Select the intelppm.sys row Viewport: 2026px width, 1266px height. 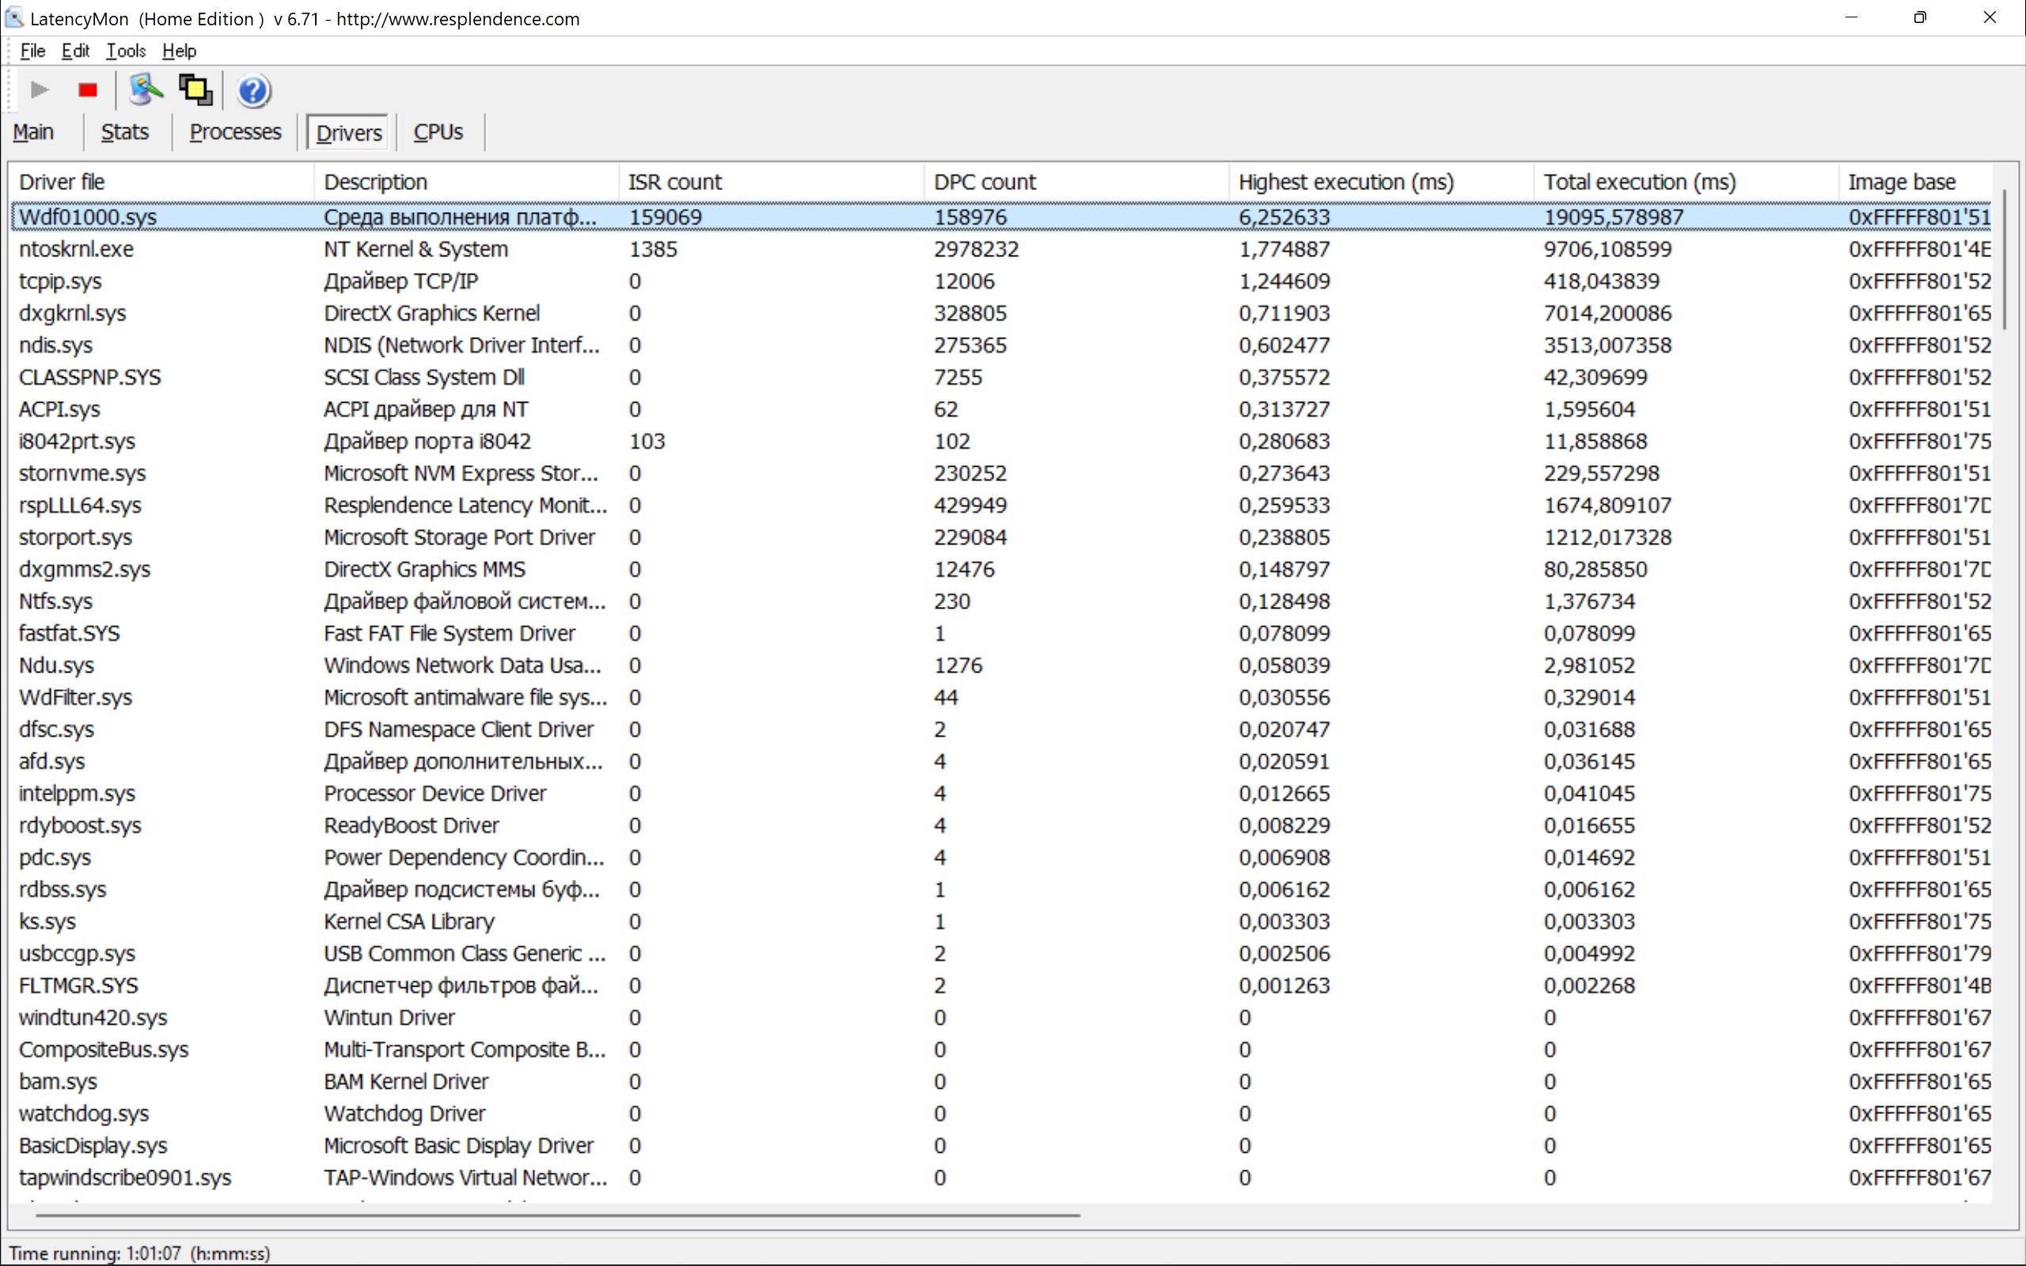[x=1001, y=793]
